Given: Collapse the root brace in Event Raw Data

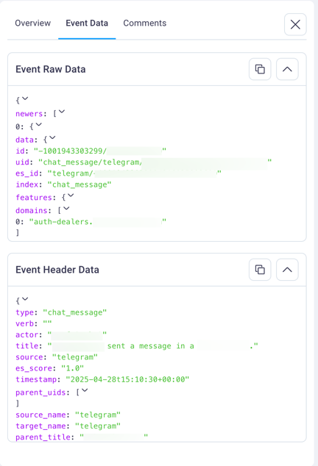Looking at the screenshot, I should 25,98.
